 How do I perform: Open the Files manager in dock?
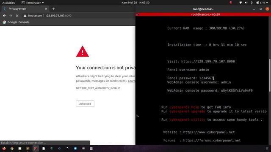(x=20, y=148)
